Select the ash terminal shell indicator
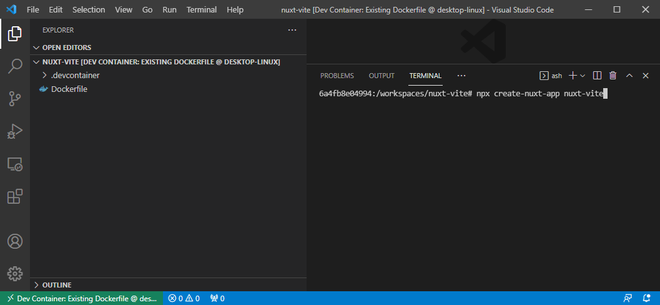The height and width of the screenshot is (305, 660). tap(551, 76)
